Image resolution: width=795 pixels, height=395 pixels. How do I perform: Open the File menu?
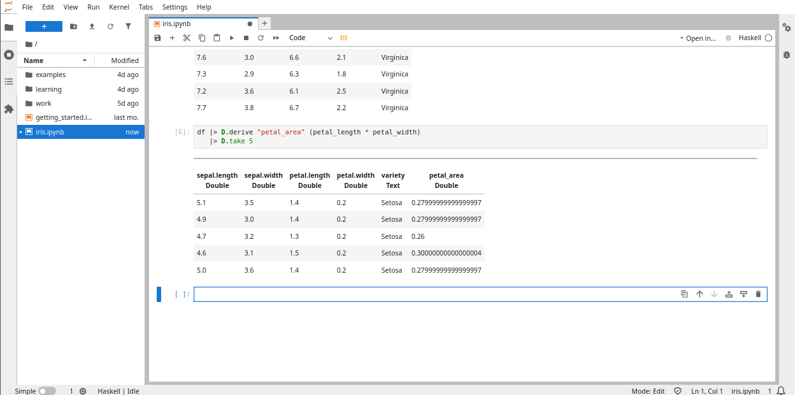click(27, 7)
